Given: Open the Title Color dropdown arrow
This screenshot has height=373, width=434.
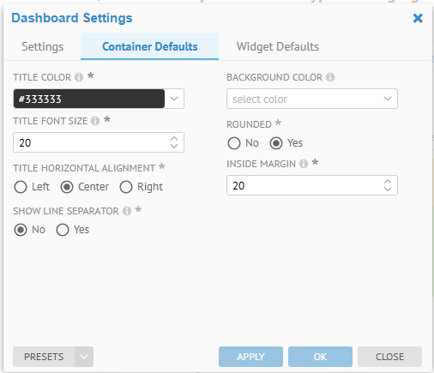Looking at the screenshot, I should [x=174, y=99].
